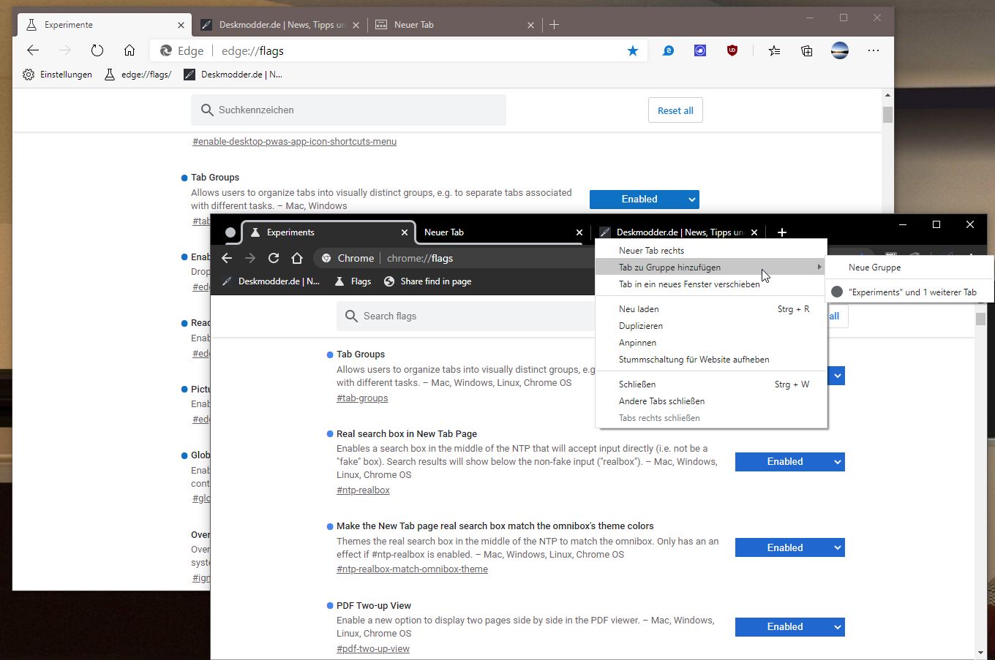Go back in the Edge window
Viewport: 995px width, 660px height.
click(33, 50)
